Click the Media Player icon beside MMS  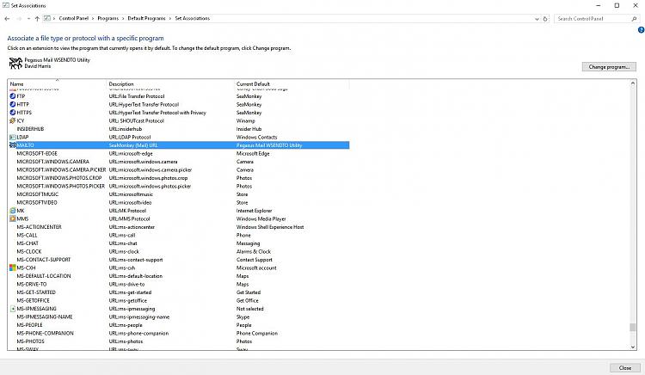[13, 218]
